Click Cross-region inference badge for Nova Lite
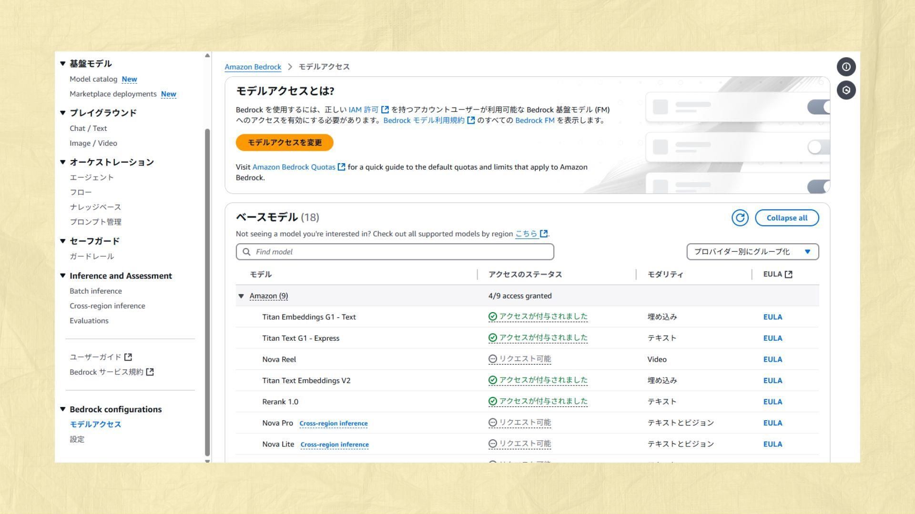 click(335, 445)
